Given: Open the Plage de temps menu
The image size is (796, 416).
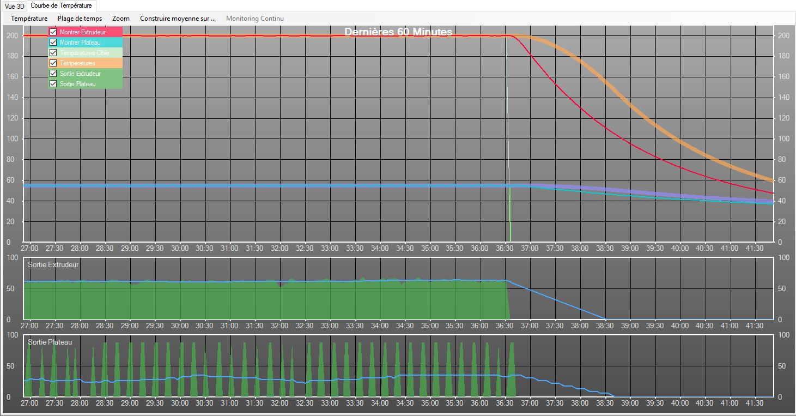Looking at the screenshot, I should pyautogui.click(x=80, y=18).
